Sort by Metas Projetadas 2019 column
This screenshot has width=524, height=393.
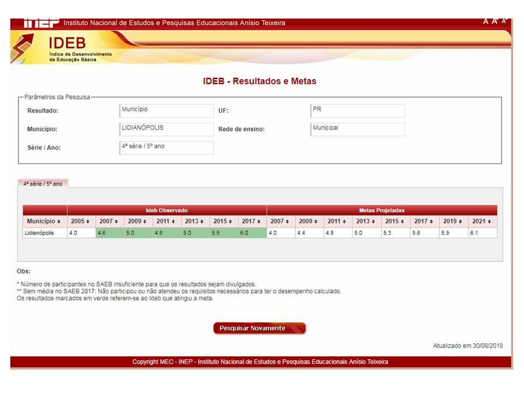(454, 221)
